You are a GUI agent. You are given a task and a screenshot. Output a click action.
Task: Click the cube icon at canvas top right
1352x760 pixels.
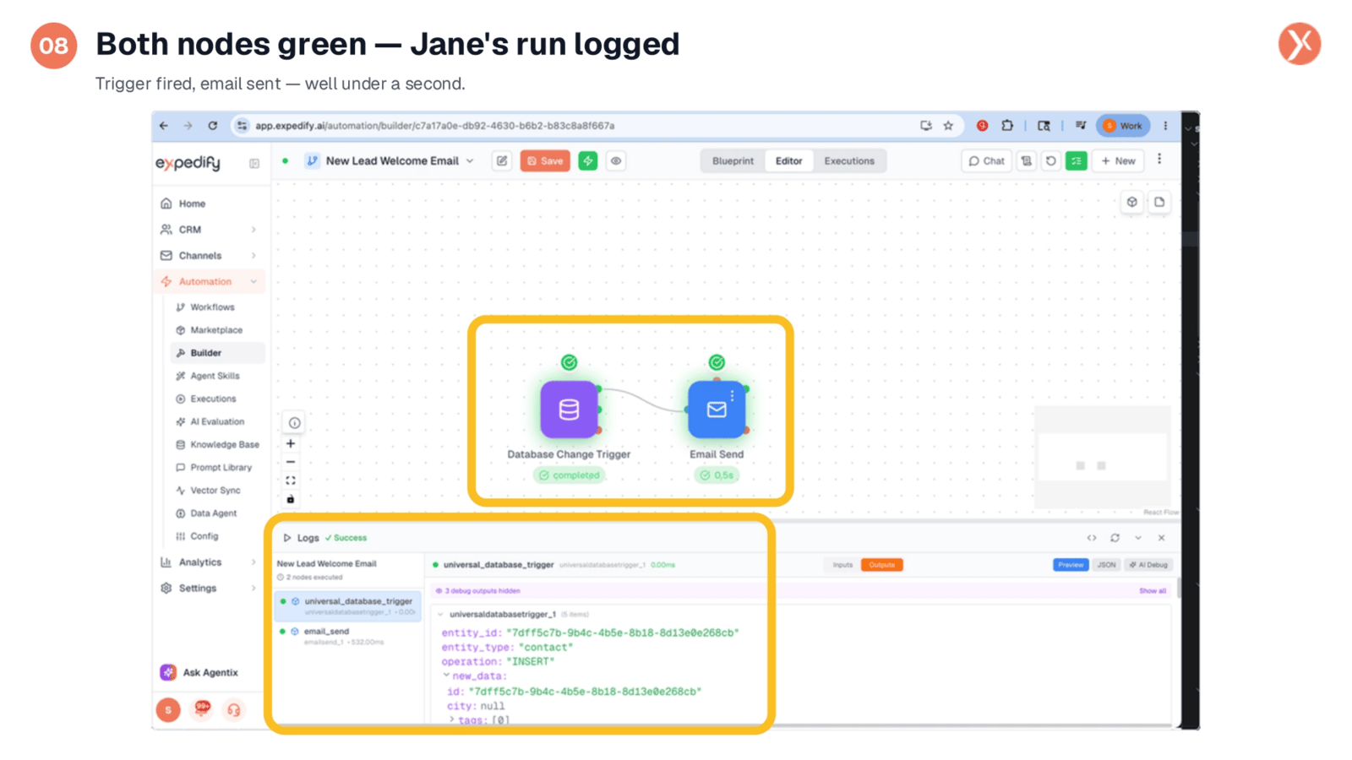coord(1132,202)
